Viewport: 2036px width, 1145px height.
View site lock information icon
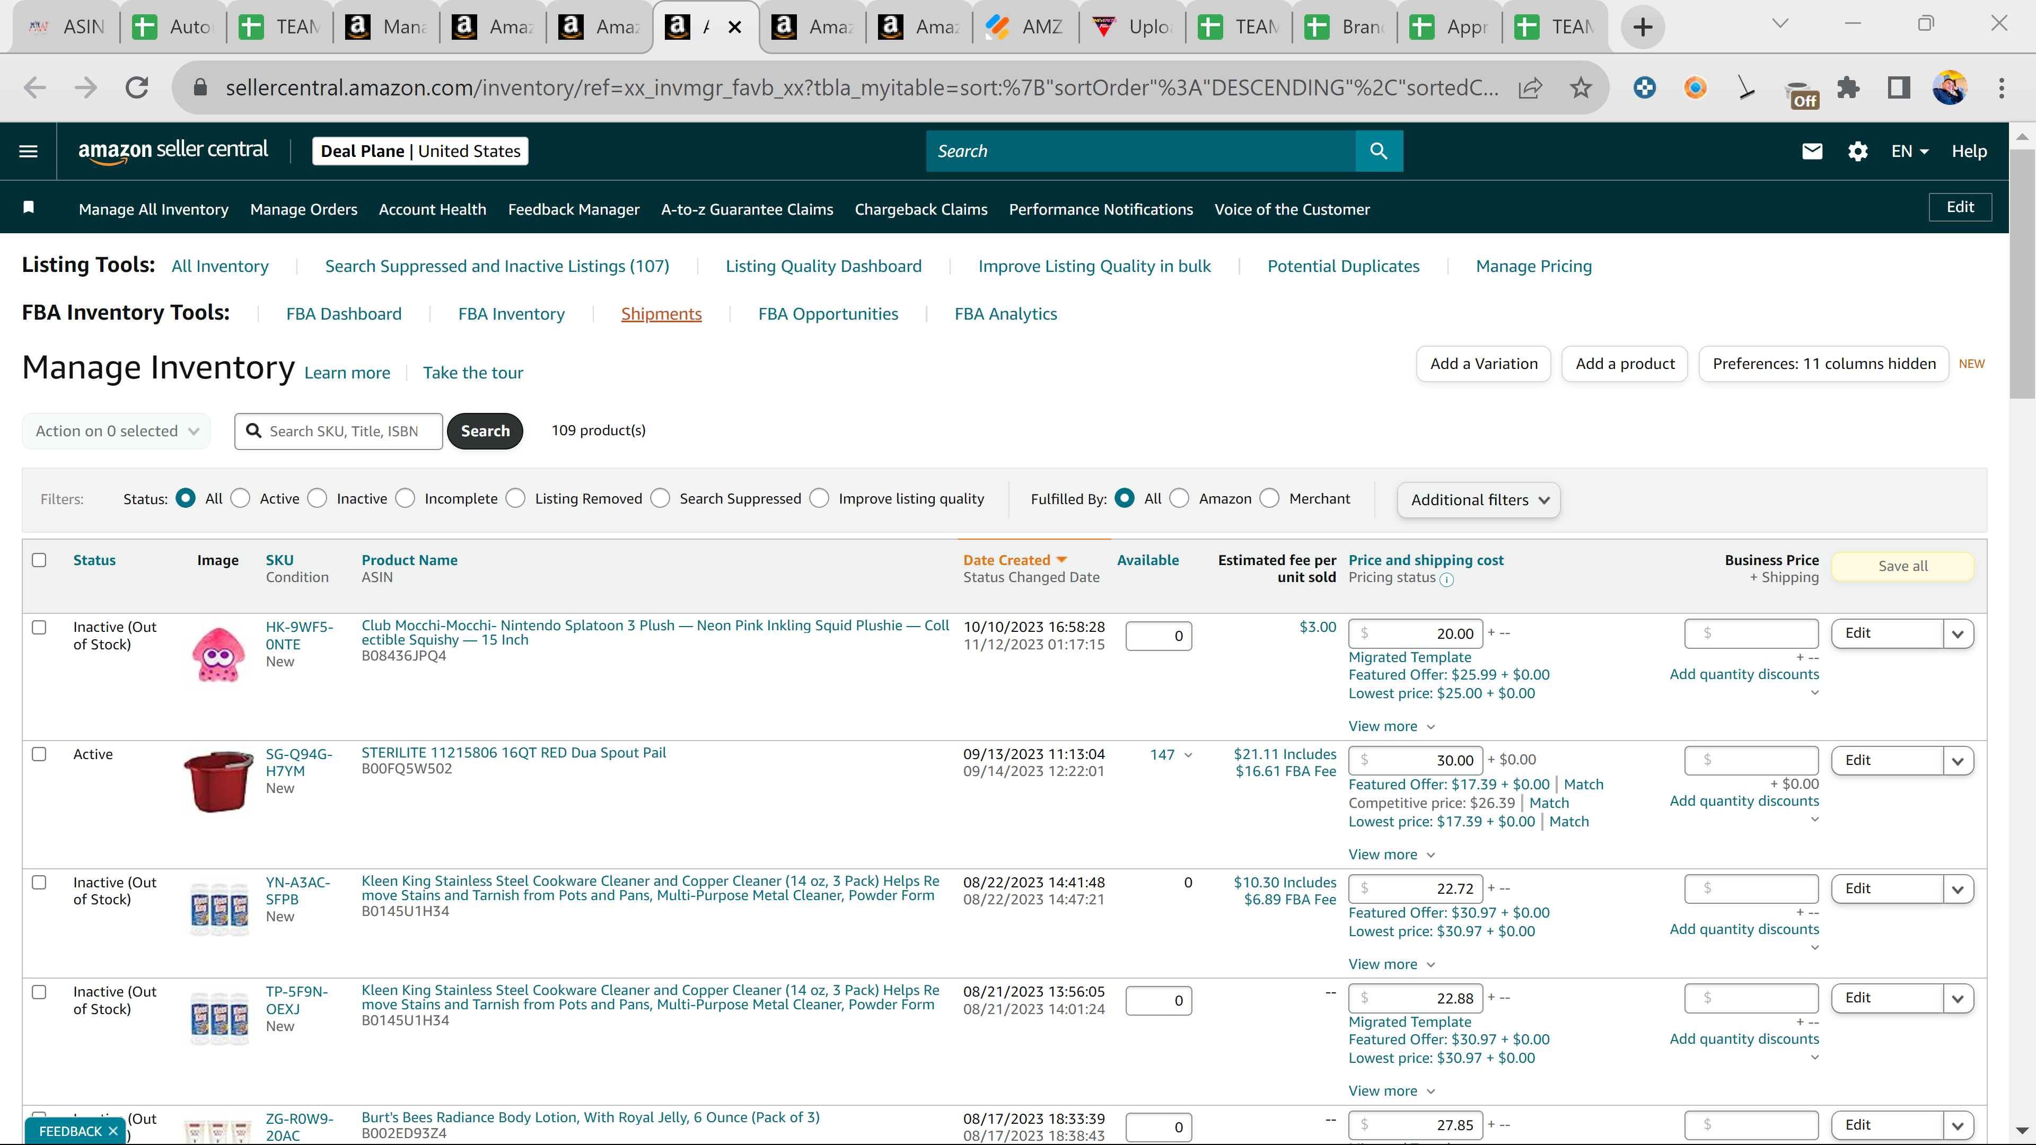click(200, 87)
